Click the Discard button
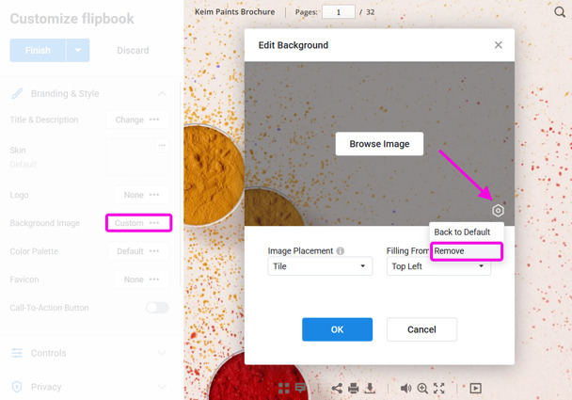 tap(133, 51)
